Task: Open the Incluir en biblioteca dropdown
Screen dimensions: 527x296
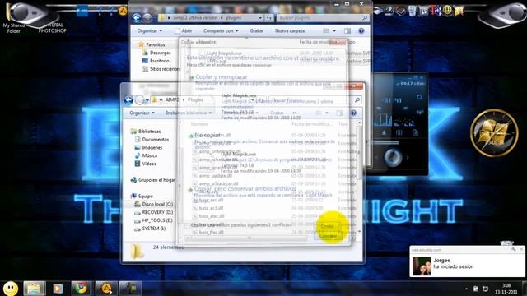Action: [x=189, y=113]
